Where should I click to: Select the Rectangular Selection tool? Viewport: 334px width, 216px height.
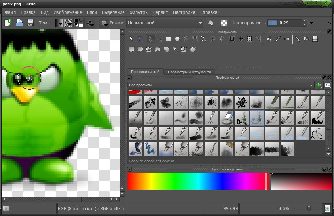131,50
